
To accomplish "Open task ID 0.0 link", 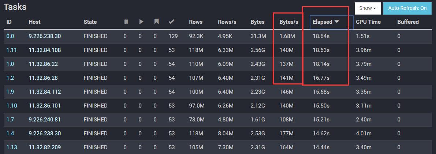I will tap(10, 36).
